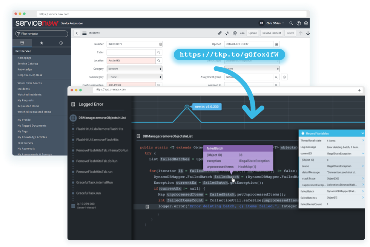Open search in the ServiceNow header

tap(291, 23)
